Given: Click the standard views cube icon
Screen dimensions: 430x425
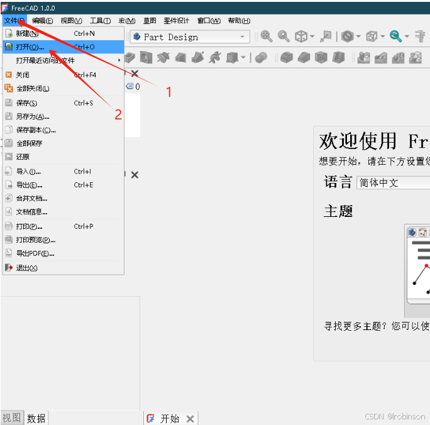Looking at the screenshot, I should [301, 36].
